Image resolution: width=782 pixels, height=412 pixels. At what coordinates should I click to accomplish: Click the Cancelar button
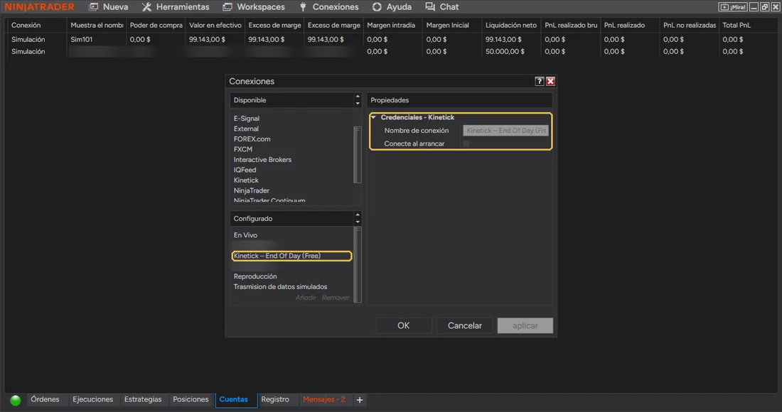464,325
